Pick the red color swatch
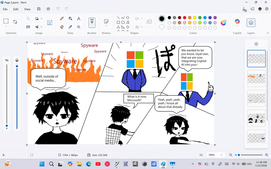271x169 pixels. 185,18
